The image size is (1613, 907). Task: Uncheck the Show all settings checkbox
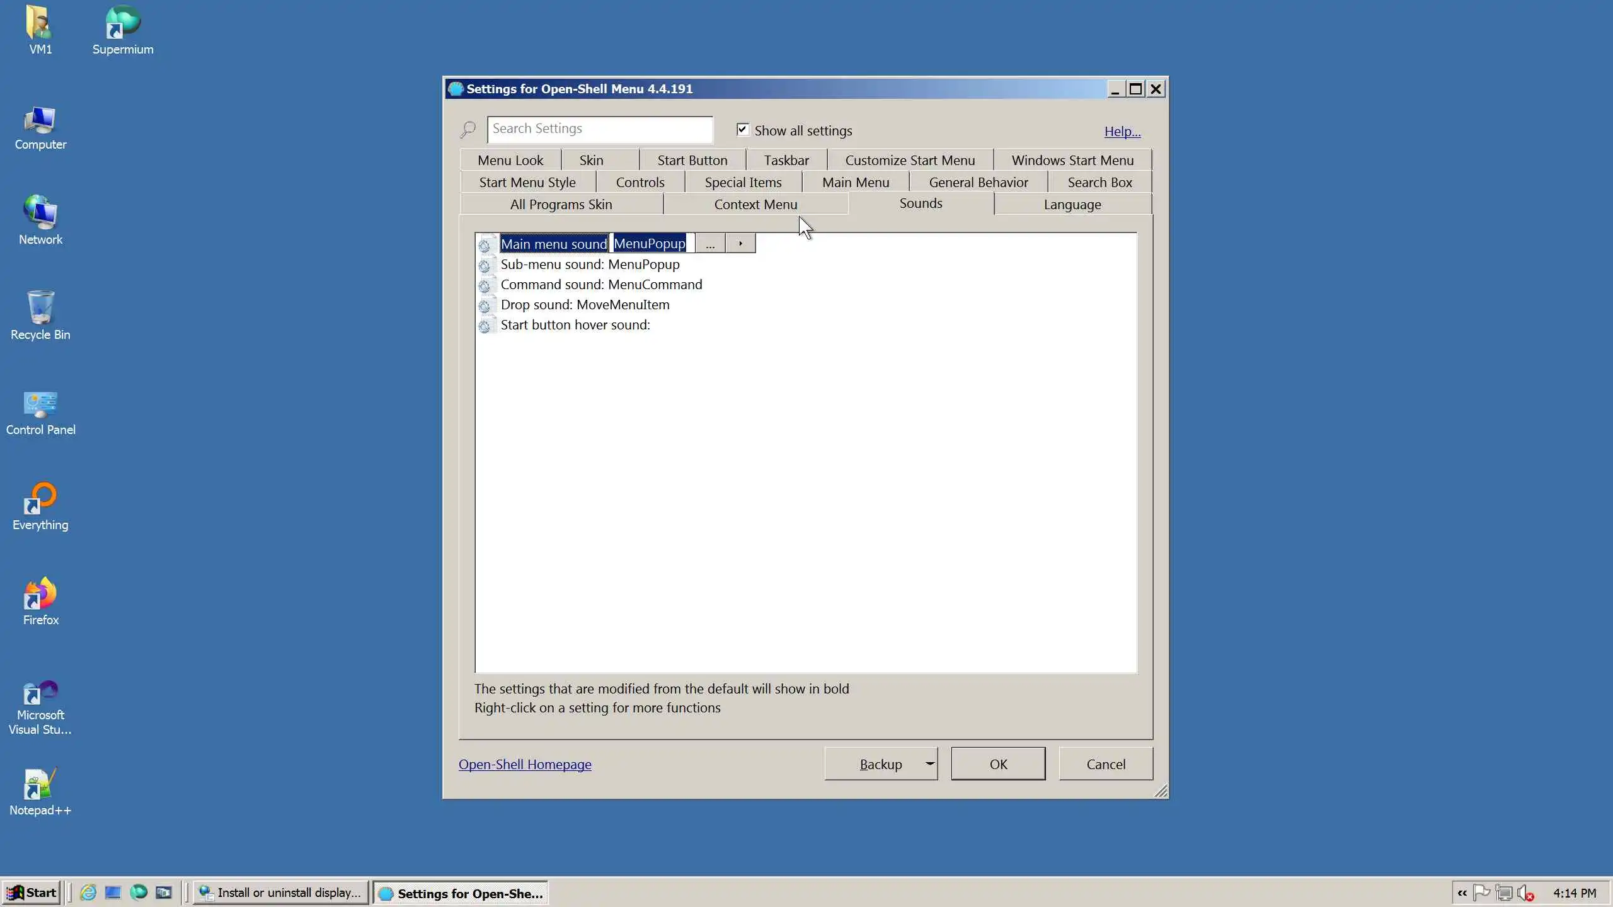click(743, 130)
